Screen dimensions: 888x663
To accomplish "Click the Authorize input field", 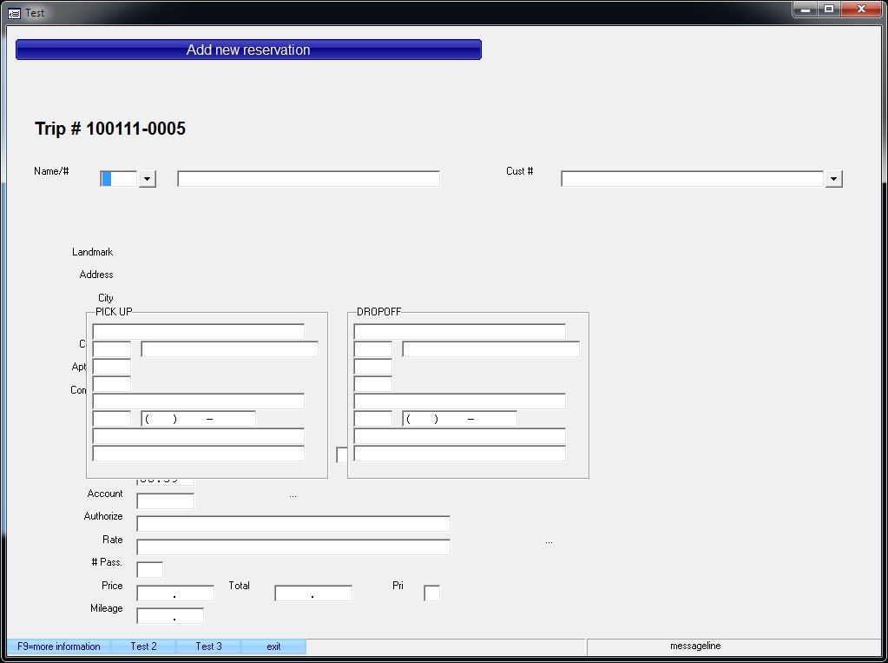I will pos(293,524).
